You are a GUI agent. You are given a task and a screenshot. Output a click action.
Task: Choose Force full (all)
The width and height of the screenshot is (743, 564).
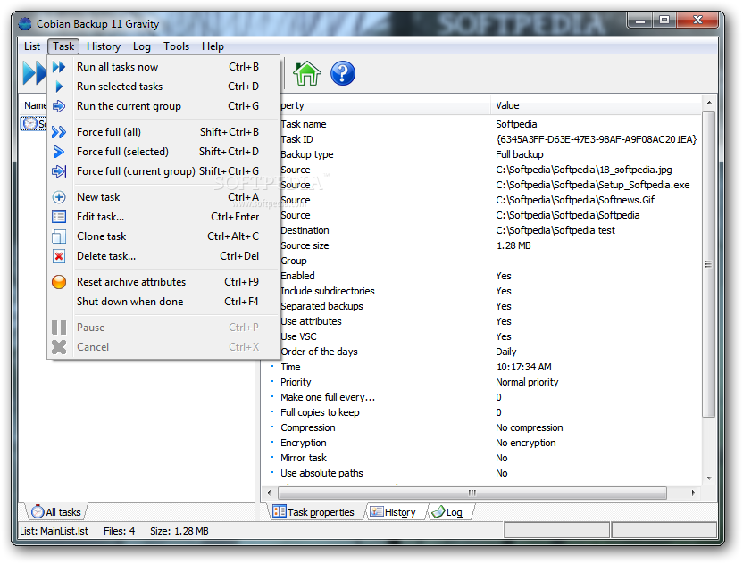163,132
